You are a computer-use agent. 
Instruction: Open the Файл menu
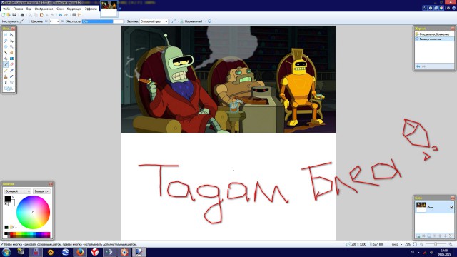click(x=6, y=9)
